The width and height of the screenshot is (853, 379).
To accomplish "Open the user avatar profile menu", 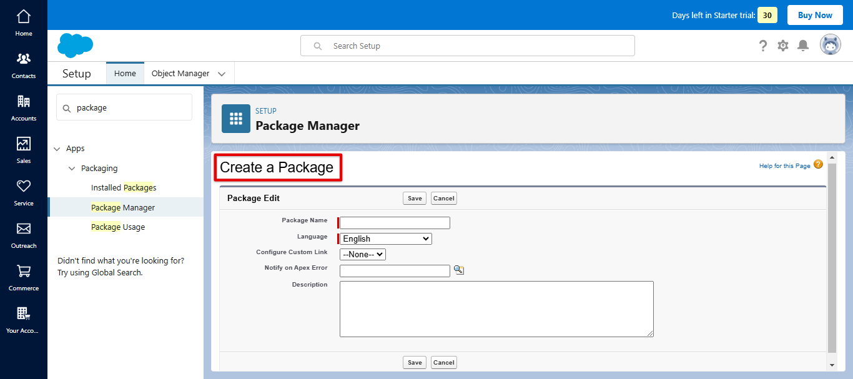I will pos(831,46).
